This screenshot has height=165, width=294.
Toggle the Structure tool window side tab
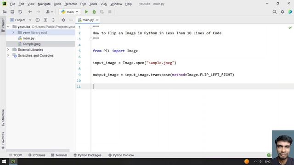tap(3, 117)
